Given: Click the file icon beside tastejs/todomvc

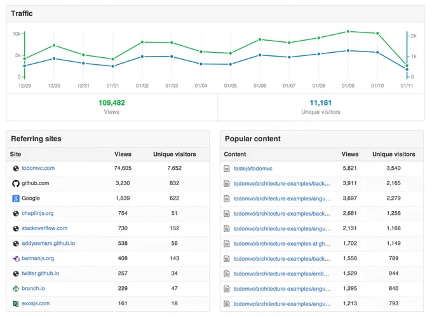Looking at the screenshot, I should click(x=226, y=169).
